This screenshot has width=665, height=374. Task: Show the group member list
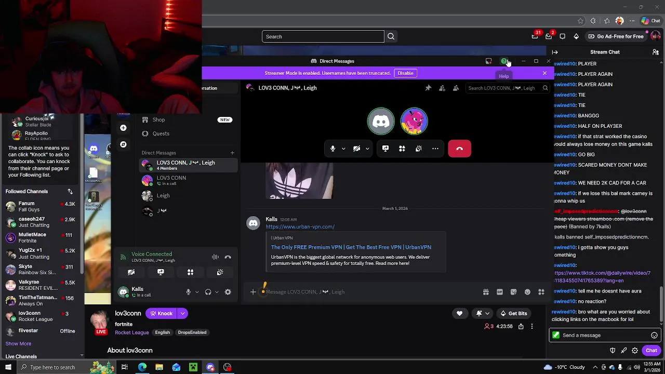456,88
